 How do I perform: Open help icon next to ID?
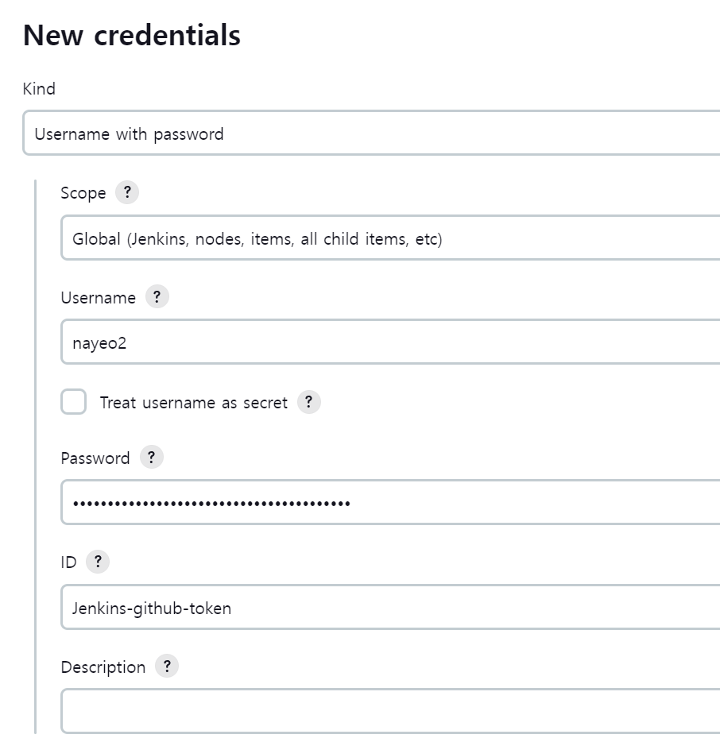pyautogui.click(x=97, y=562)
